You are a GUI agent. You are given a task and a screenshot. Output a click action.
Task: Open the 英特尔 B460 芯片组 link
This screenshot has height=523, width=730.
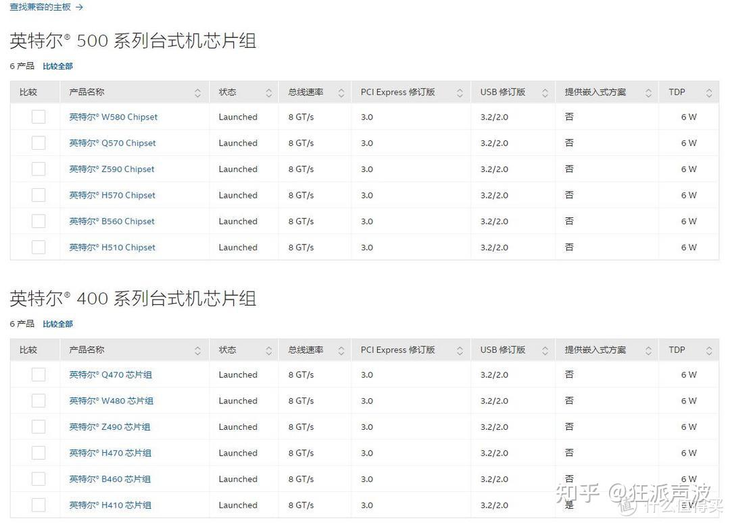pyautogui.click(x=110, y=479)
